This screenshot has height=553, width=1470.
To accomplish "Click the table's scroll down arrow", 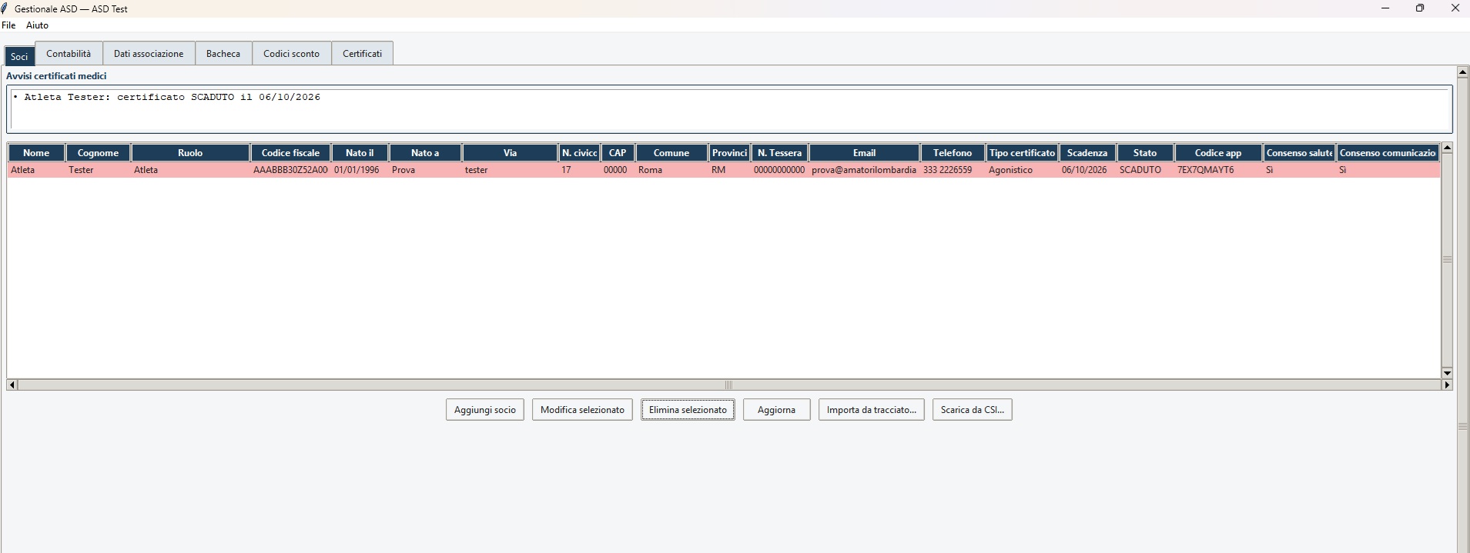I will click(1447, 373).
